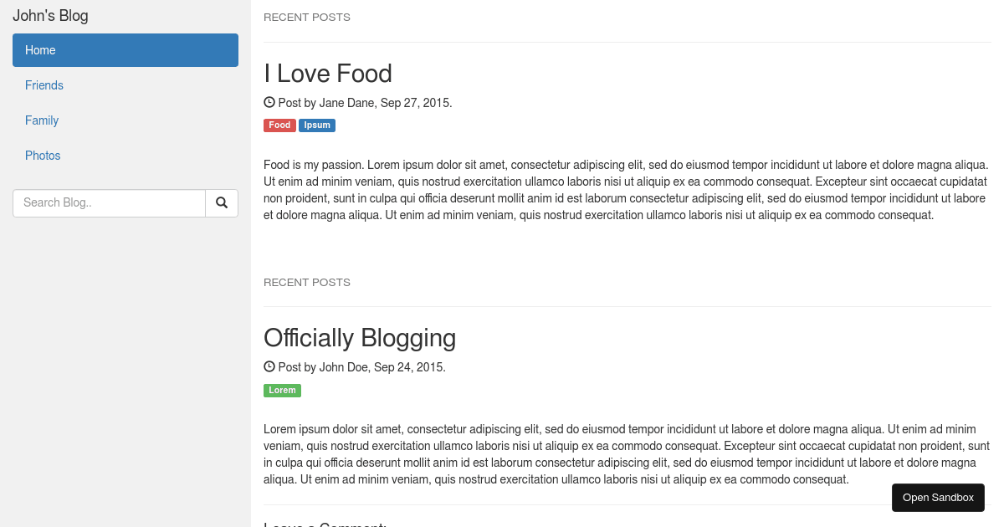Viewport: 1004px width, 527px height.
Task: Click author name Jane Dane
Action: point(346,102)
